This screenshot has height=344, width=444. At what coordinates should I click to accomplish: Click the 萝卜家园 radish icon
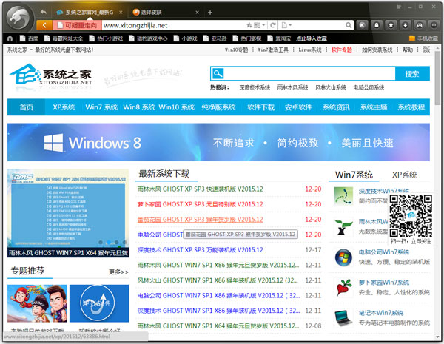pos(343,287)
